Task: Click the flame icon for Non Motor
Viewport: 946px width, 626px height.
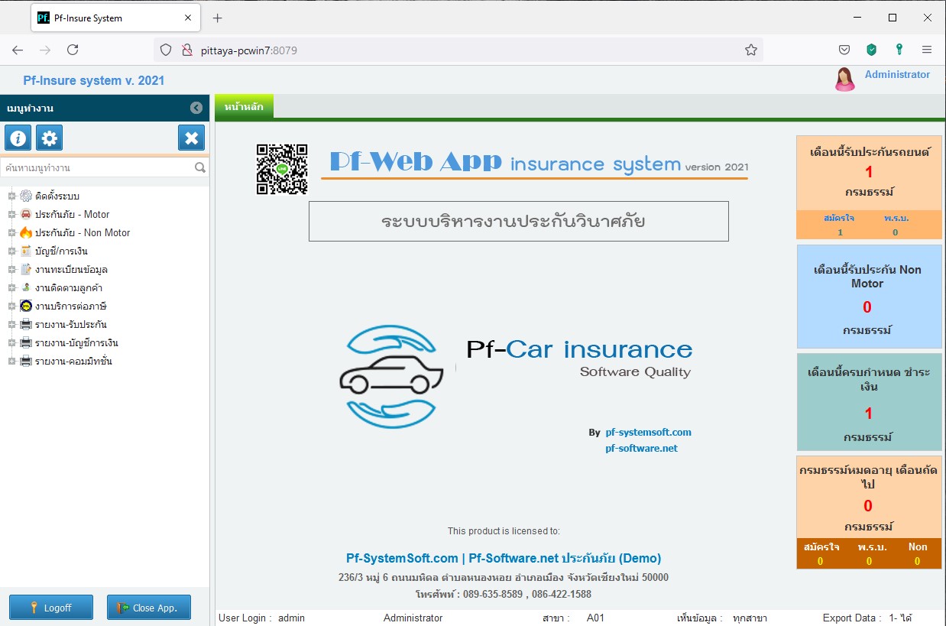Action: [x=26, y=233]
